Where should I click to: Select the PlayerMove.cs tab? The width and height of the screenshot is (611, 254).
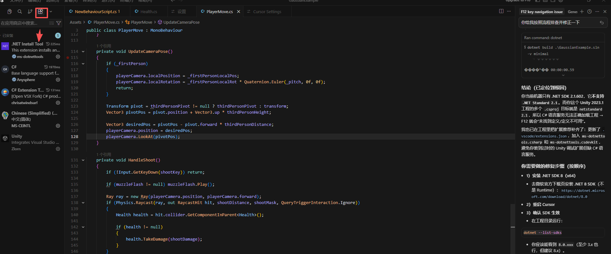[219, 12]
